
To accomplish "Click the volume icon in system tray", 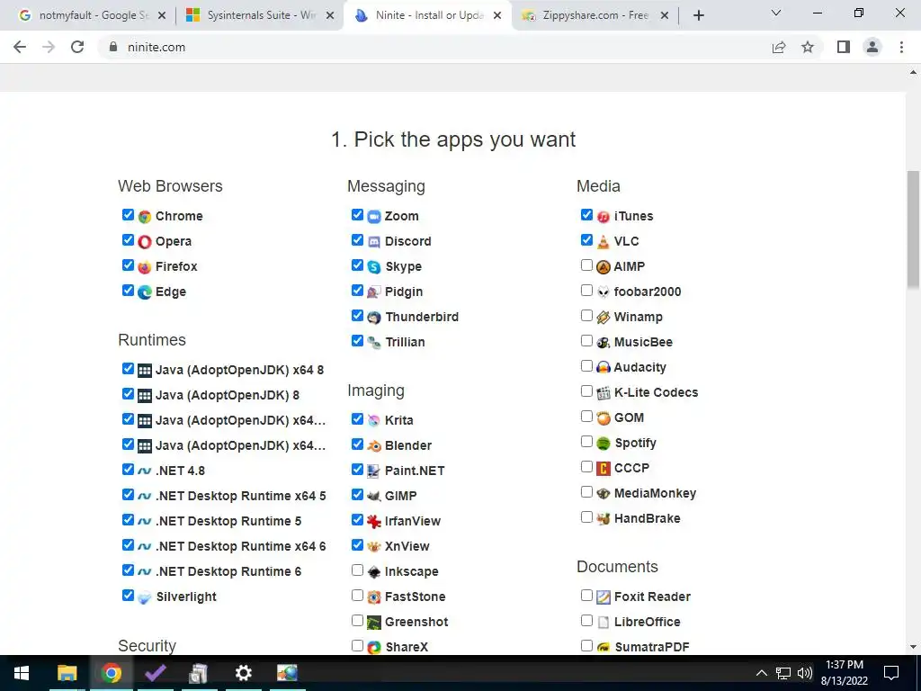I will [805, 673].
